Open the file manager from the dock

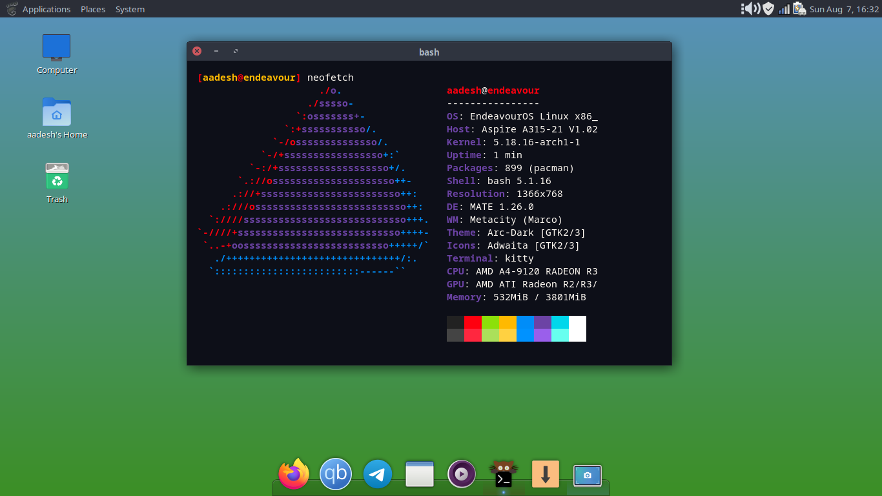click(x=420, y=473)
